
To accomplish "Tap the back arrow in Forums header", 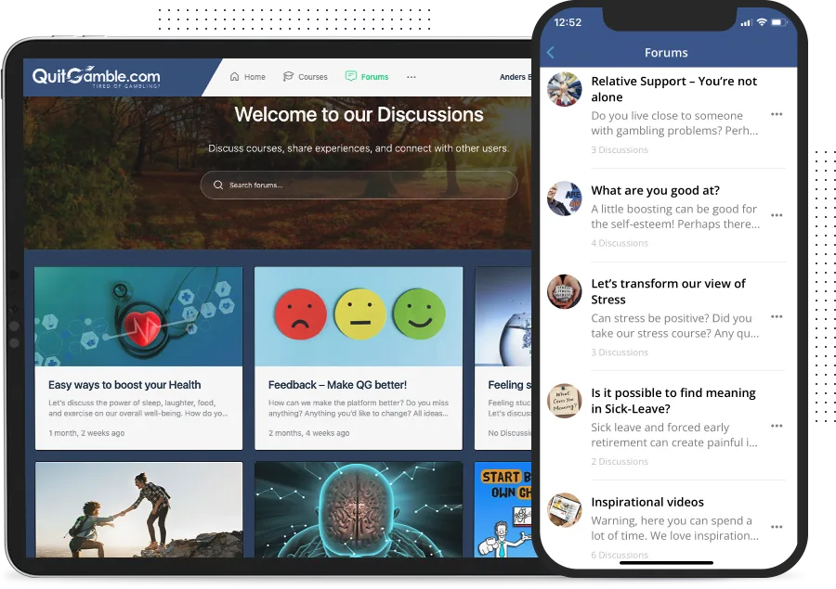I will pyautogui.click(x=551, y=53).
